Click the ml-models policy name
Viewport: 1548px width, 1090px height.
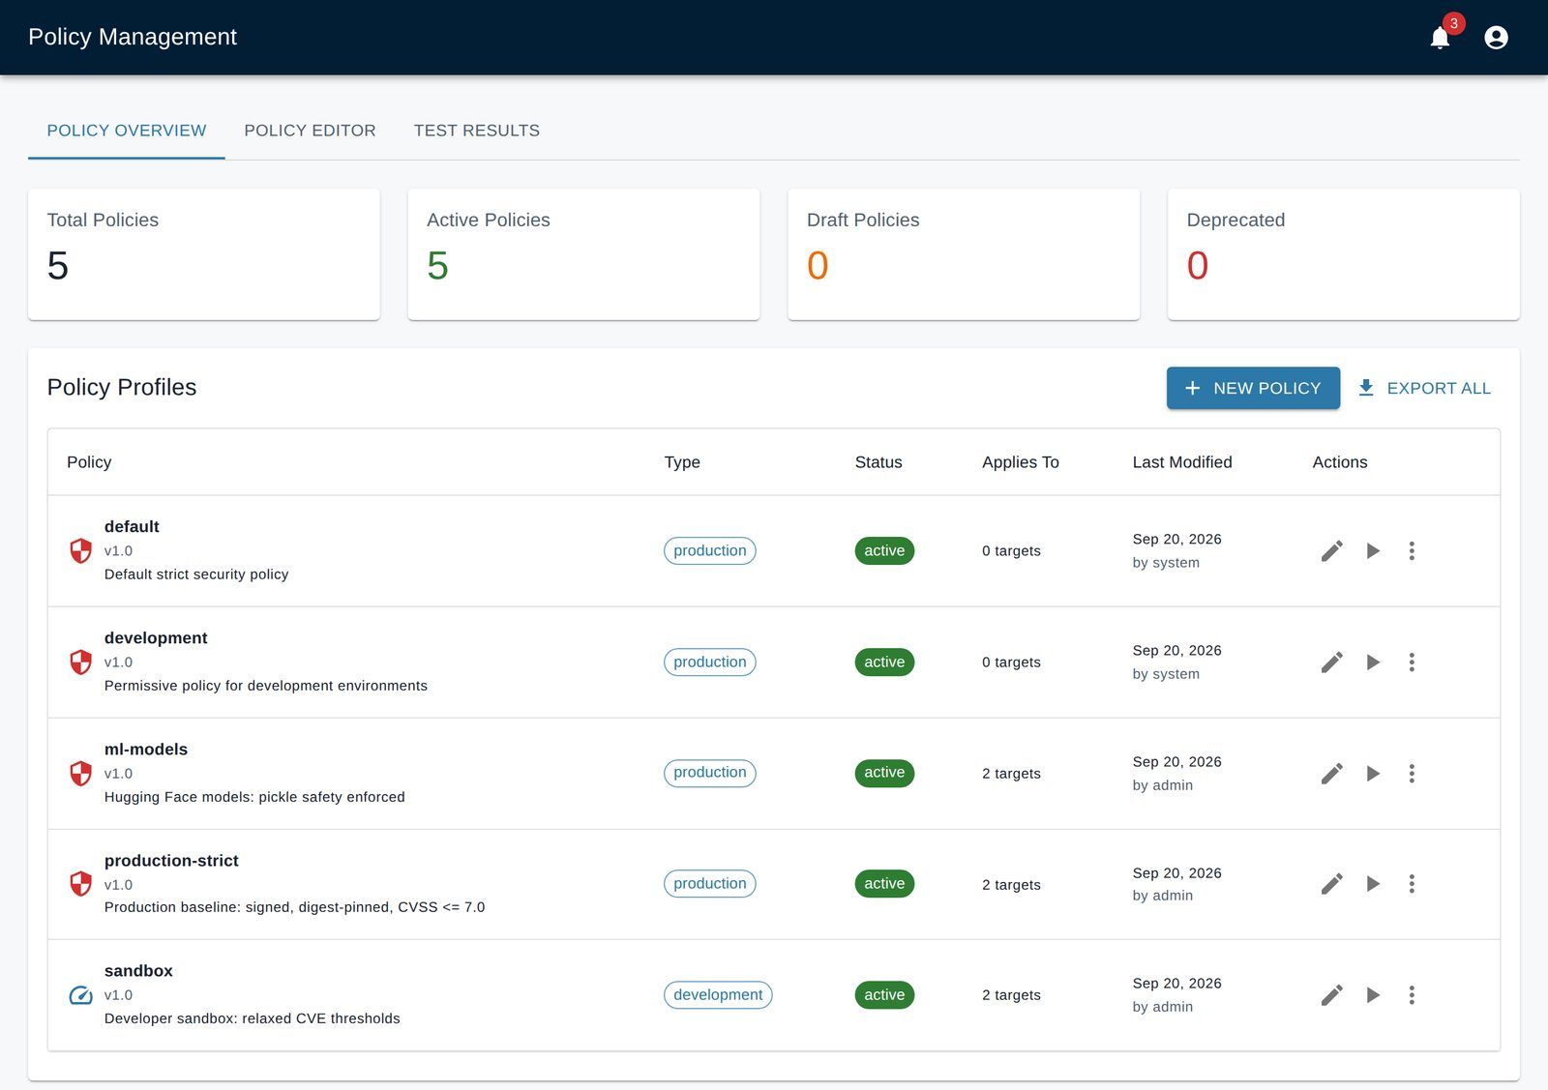146,750
